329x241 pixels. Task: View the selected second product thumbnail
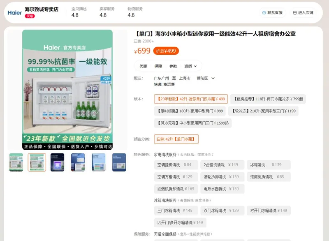point(37,162)
